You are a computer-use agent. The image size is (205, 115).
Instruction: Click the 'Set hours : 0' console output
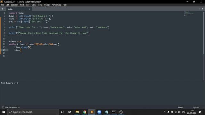[10, 83]
